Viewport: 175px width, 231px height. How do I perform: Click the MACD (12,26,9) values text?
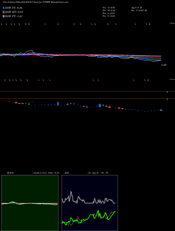click(x=45, y=173)
